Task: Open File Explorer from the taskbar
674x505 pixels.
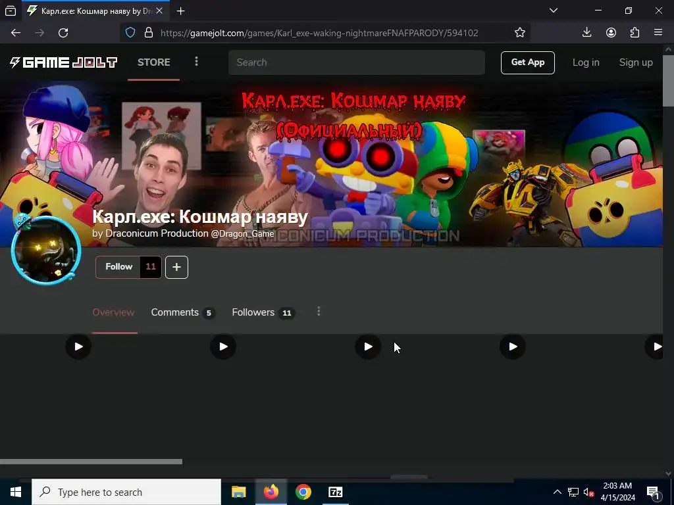Action: coord(238,492)
